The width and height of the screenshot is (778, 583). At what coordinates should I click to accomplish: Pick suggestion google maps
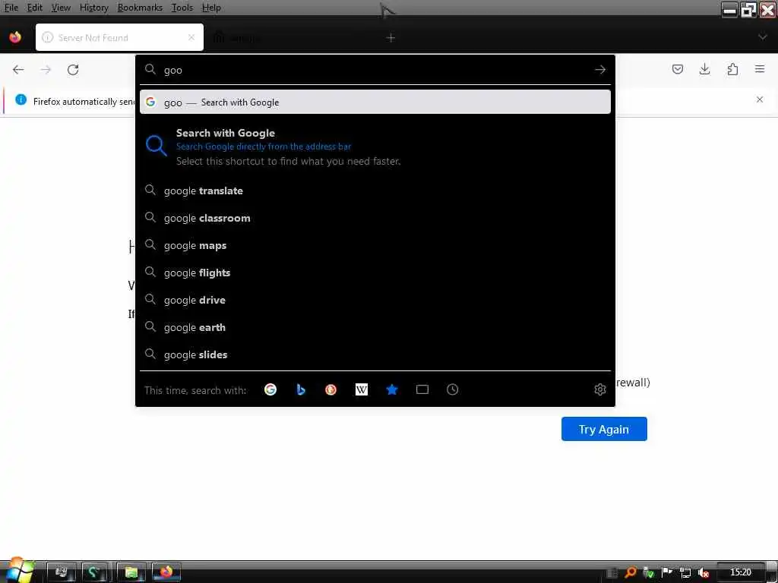375,245
